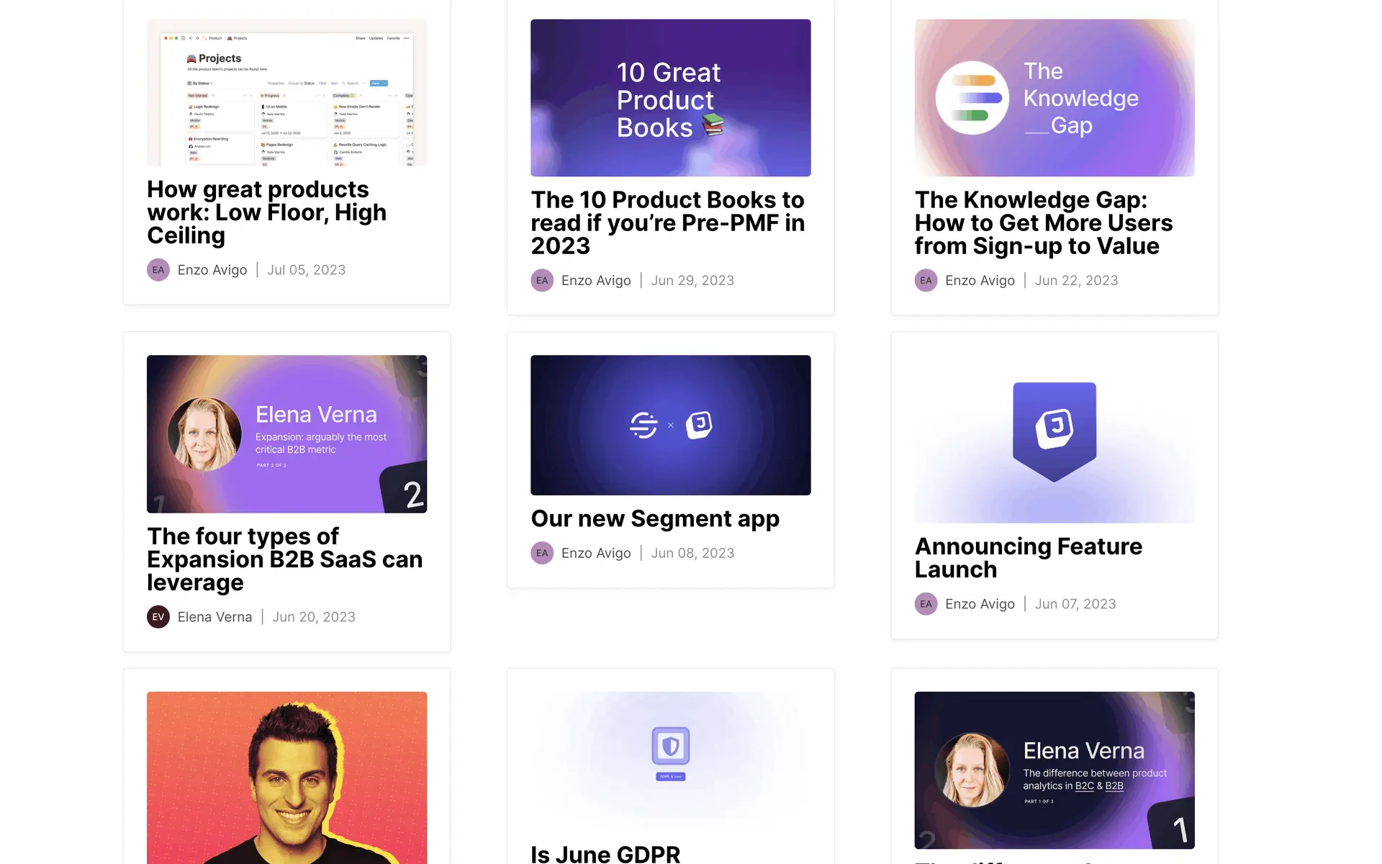Open the orange portrait article thumbnail
Screen dimensions: 1382x864
coord(286,778)
